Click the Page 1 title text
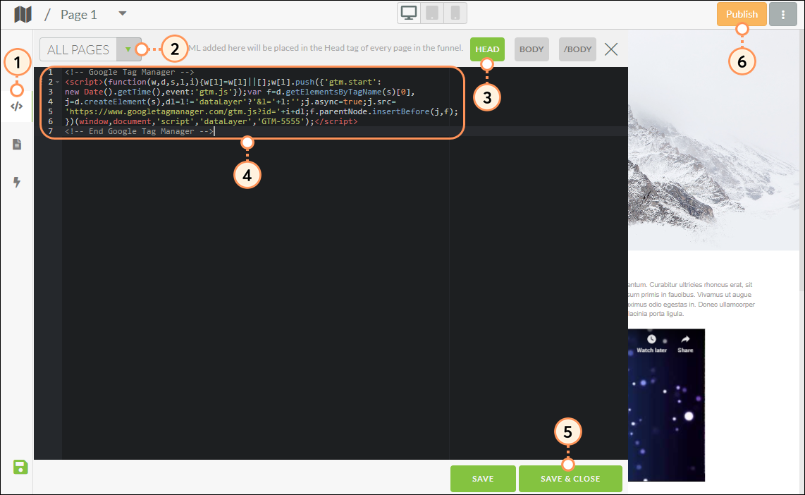 click(x=78, y=14)
